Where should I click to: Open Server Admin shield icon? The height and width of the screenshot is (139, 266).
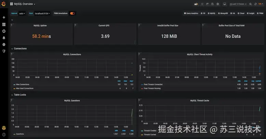click(4, 51)
